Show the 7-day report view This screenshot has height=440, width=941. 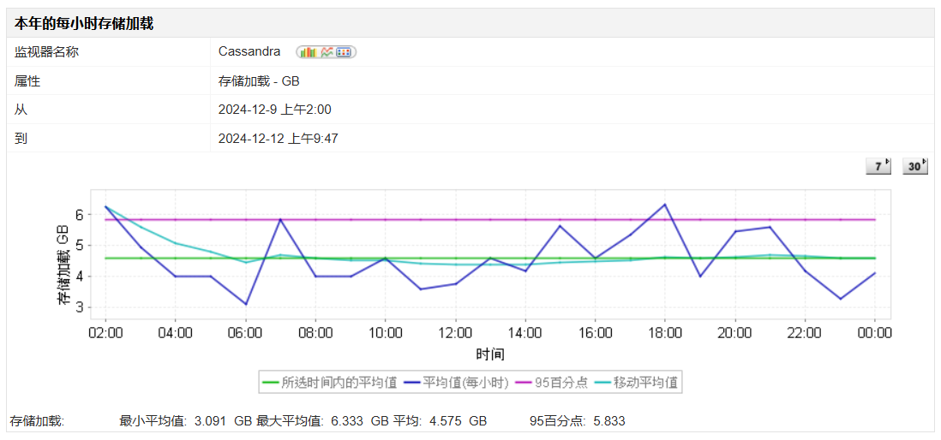coord(878,166)
